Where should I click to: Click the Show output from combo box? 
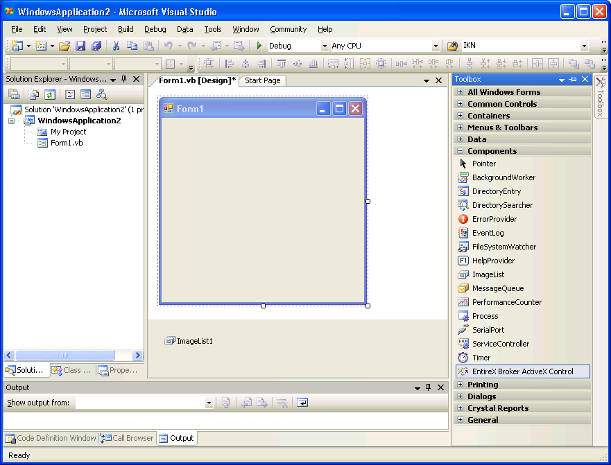click(144, 403)
